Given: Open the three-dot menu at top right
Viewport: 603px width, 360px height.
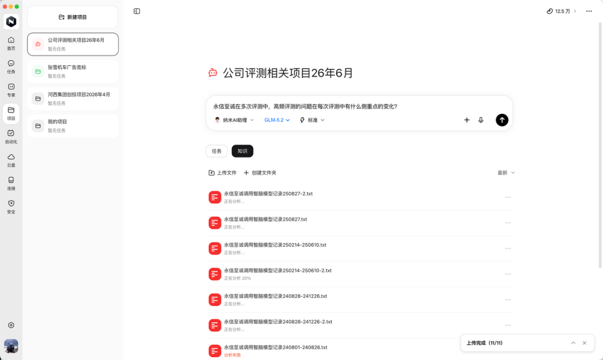Looking at the screenshot, I should [x=589, y=11].
